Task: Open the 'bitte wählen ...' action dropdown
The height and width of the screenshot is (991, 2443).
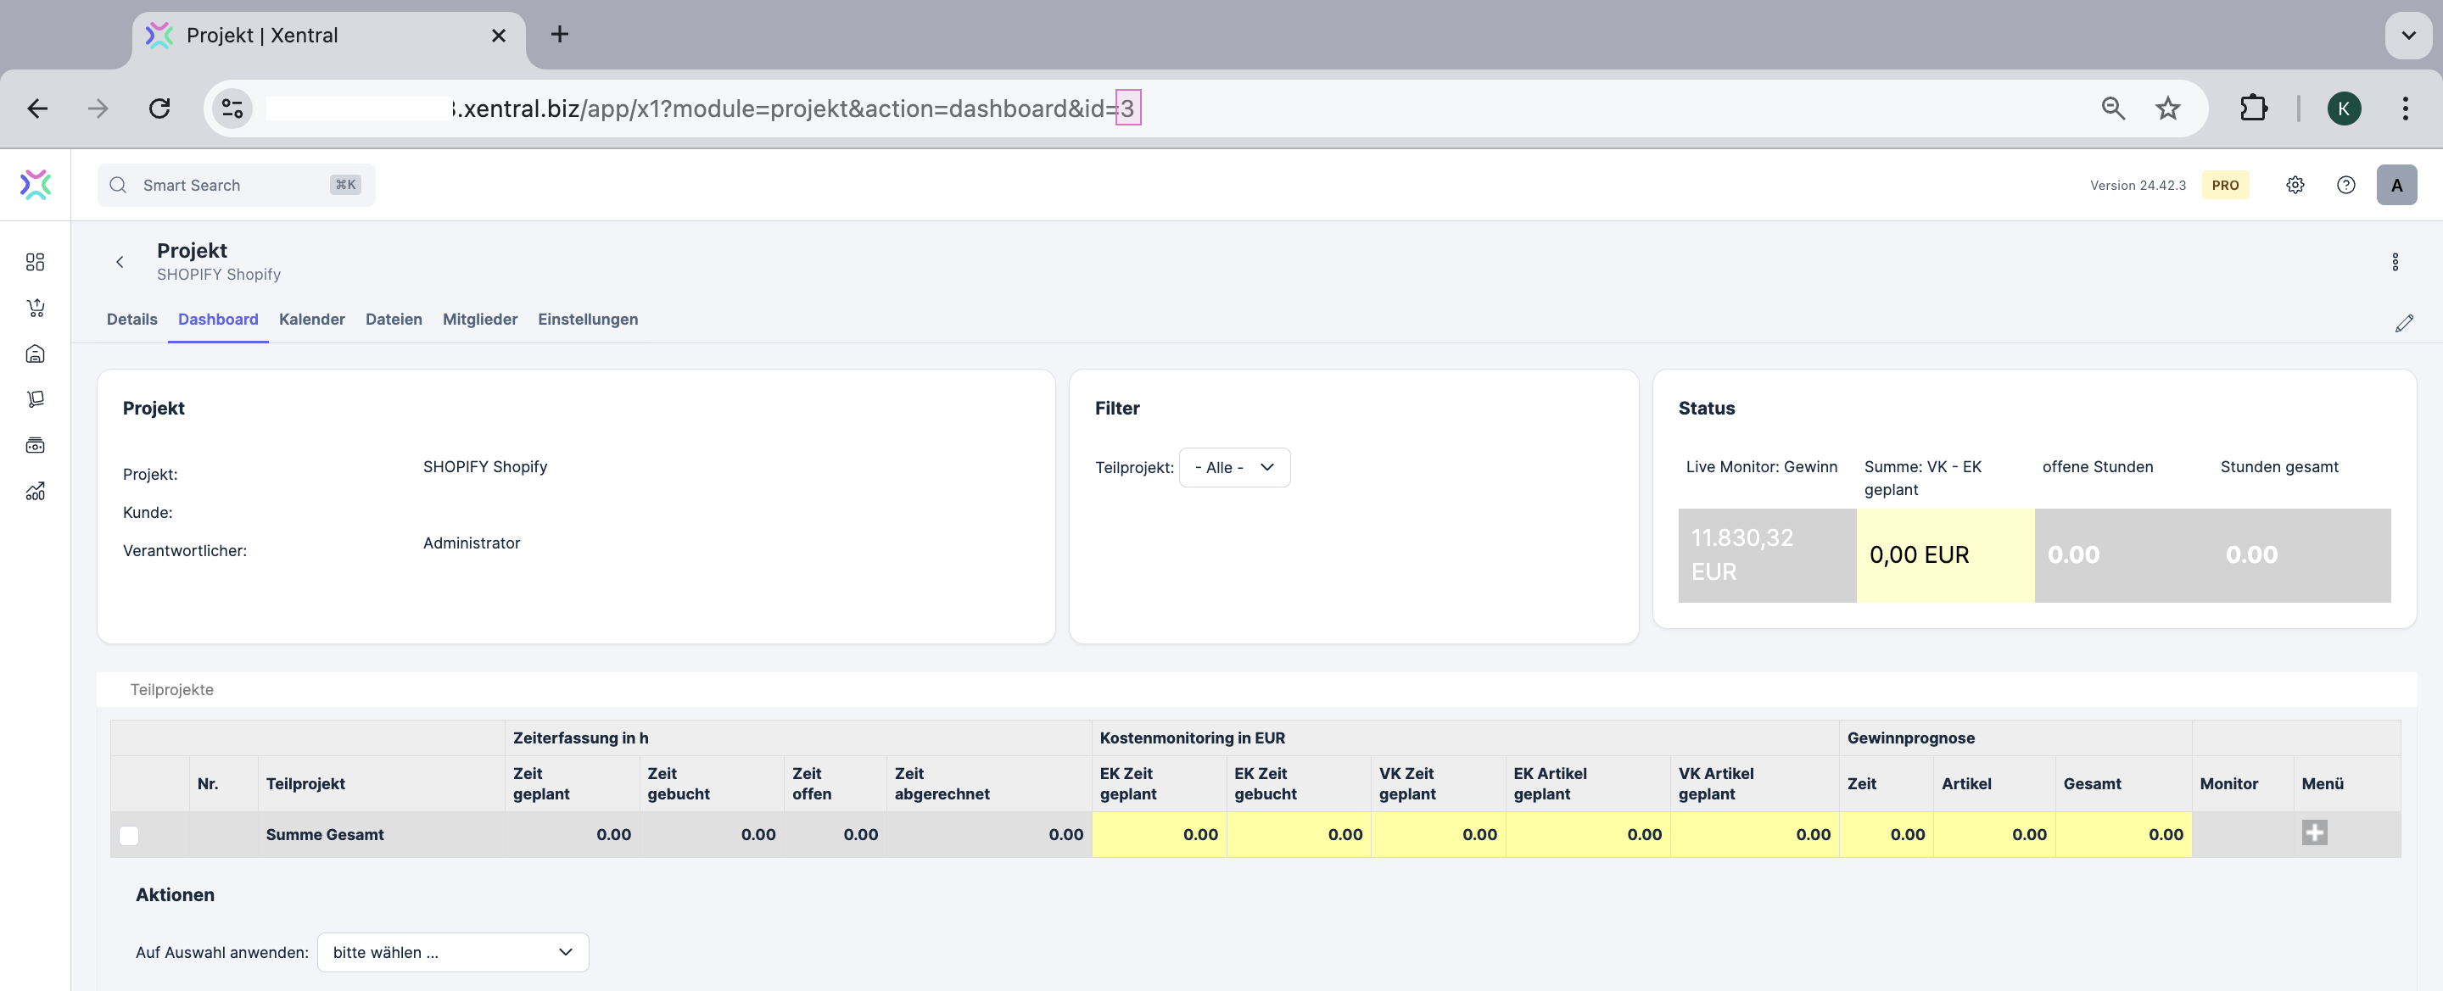Action: [452, 952]
